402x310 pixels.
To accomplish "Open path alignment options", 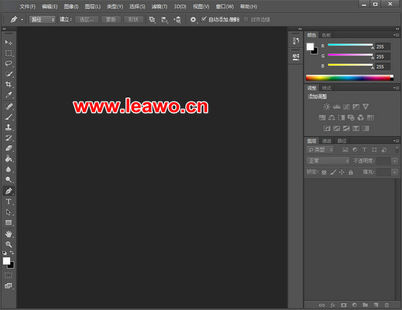I will pos(164,19).
